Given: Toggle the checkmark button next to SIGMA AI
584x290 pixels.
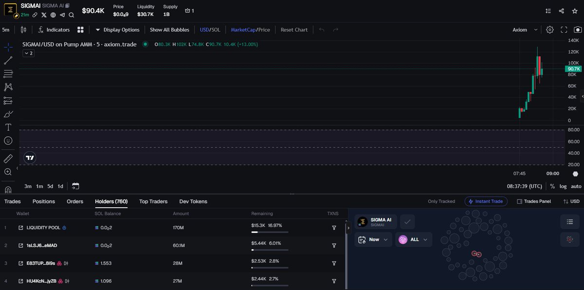Looking at the screenshot, I should coord(407,222).
